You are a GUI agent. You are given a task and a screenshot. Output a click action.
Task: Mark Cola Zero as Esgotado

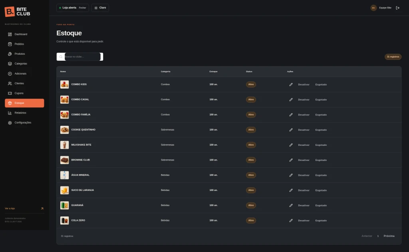pyautogui.click(x=321, y=221)
